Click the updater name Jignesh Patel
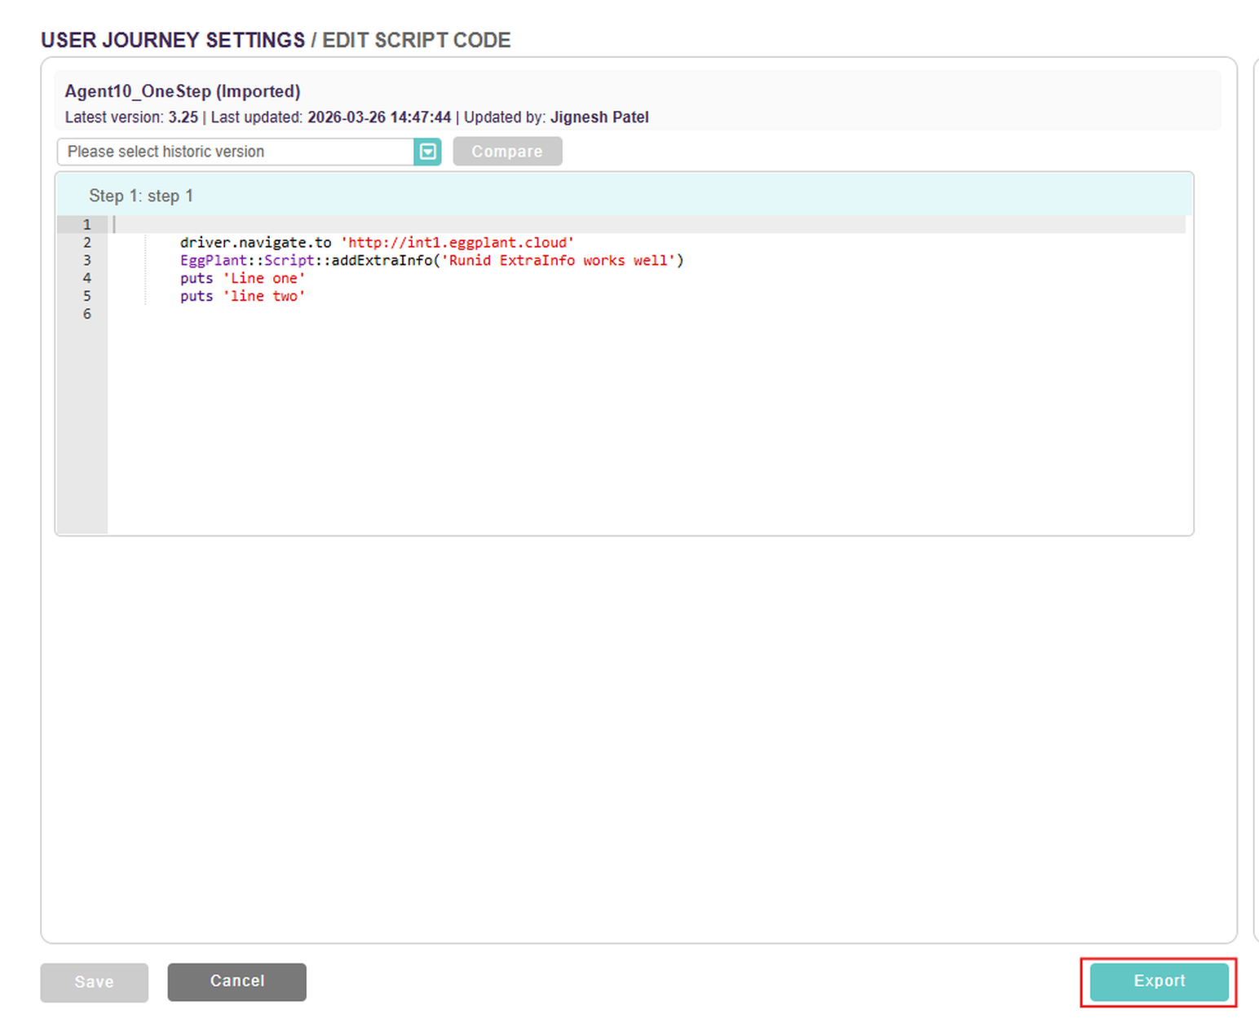Viewport: 1259px width, 1032px height. point(599,117)
